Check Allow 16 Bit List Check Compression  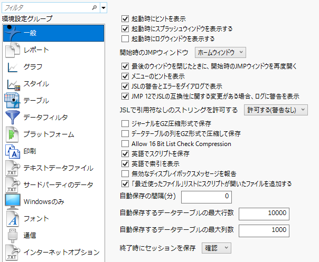[x=125, y=143]
